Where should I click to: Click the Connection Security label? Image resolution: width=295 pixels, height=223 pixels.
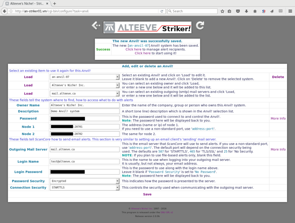click(28, 188)
